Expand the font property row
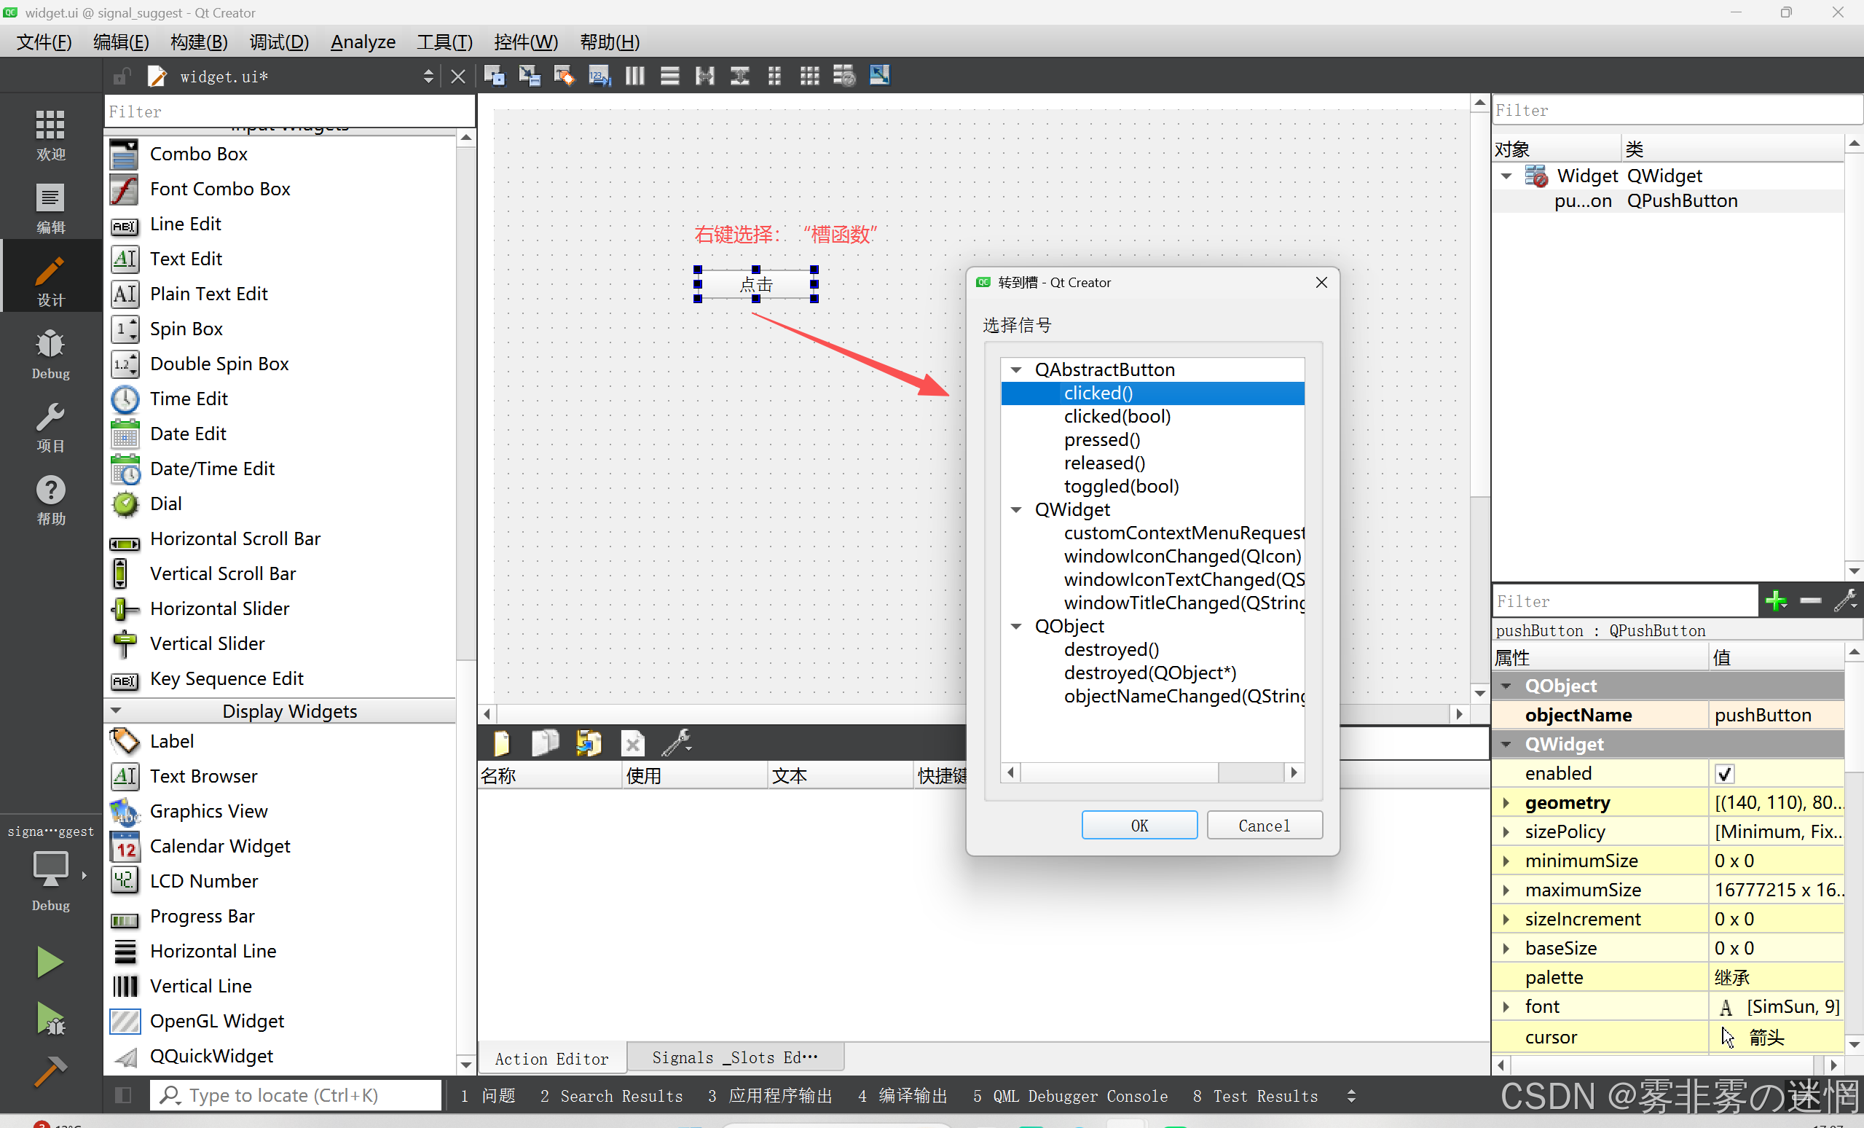The image size is (1864, 1128). pyautogui.click(x=1506, y=1007)
